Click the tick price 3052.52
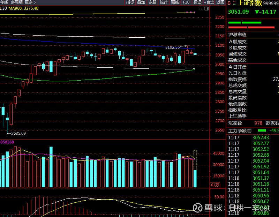Screen dimensions: 279x217 [261, 149]
